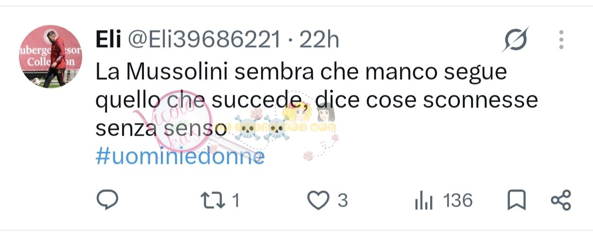Open Eli's profile picture avatar
The image size is (593, 232).
51,56
